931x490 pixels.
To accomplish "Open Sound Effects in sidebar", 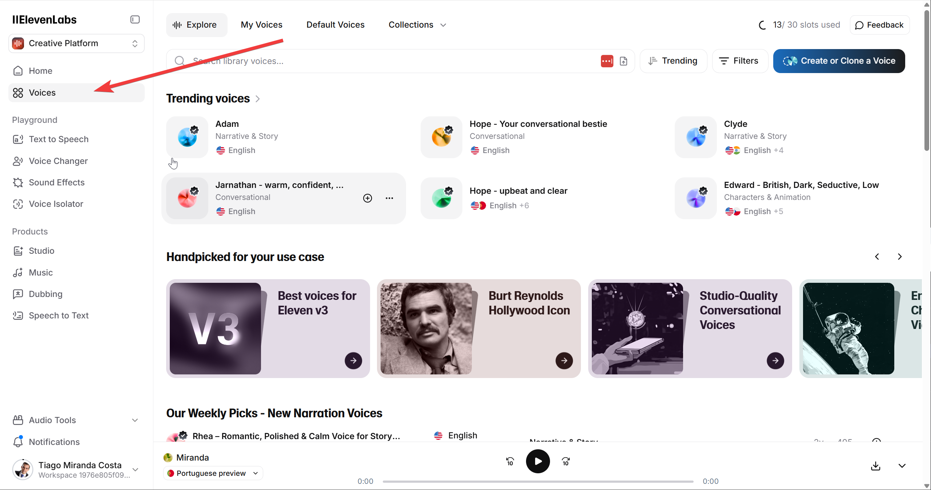I will (76, 182).
